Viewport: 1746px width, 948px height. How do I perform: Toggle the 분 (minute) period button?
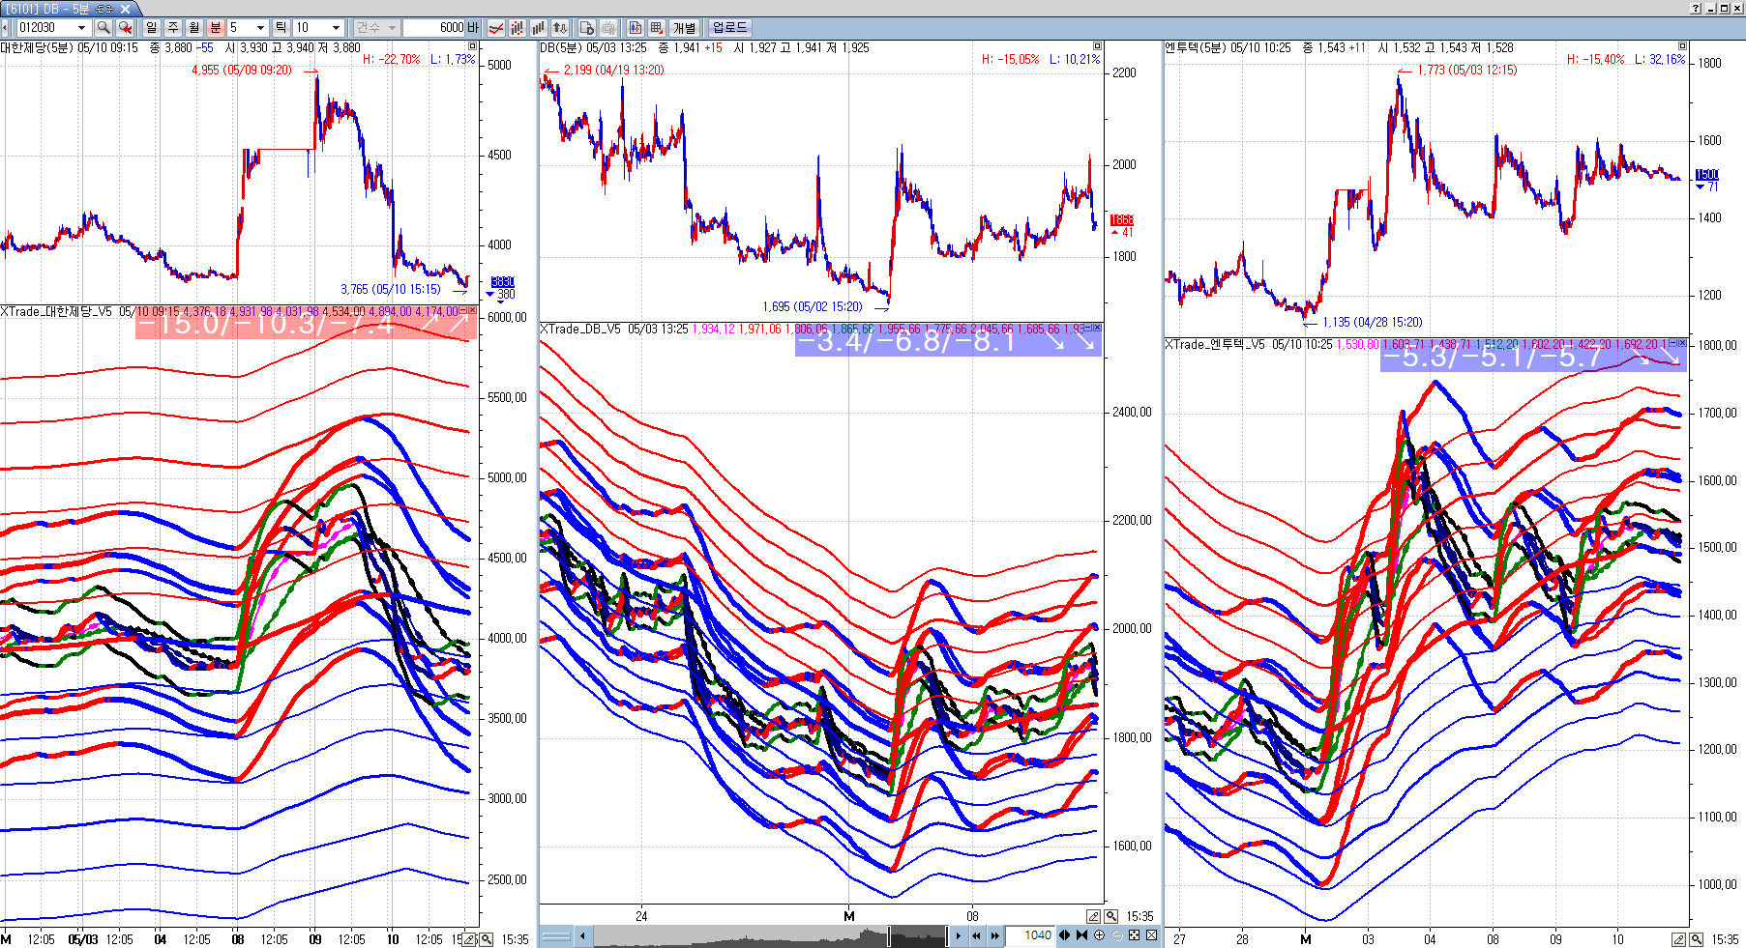click(216, 28)
